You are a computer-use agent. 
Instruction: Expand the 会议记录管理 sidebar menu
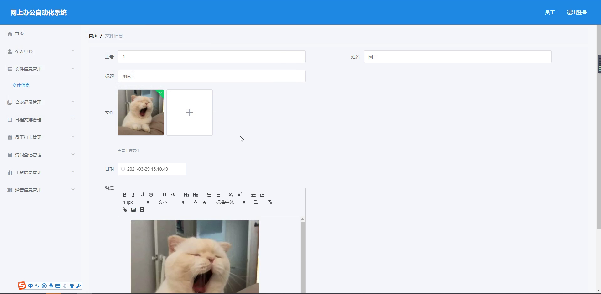(40, 102)
